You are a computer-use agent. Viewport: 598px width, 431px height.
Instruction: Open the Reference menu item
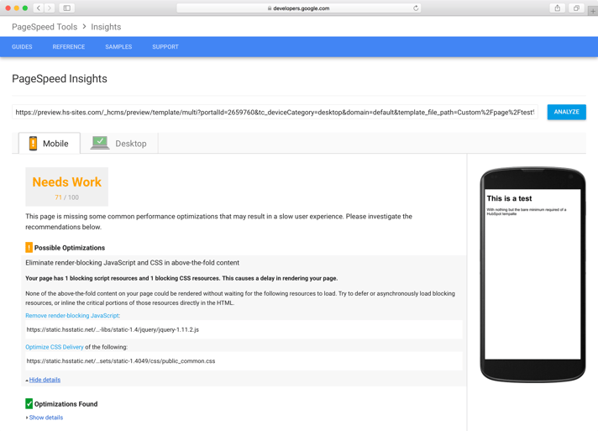click(x=69, y=47)
